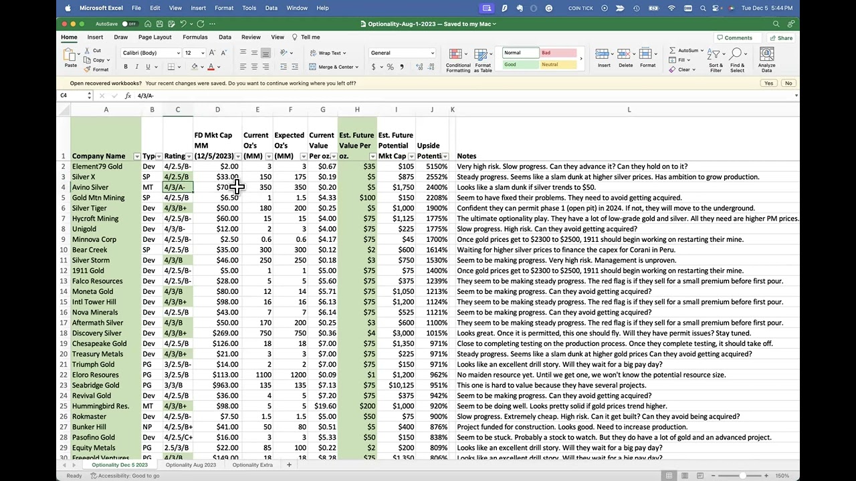The height and width of the screenshot is (481, 856).
Task: Click the Center horizontal alignment icon
Action: point(254,67)
